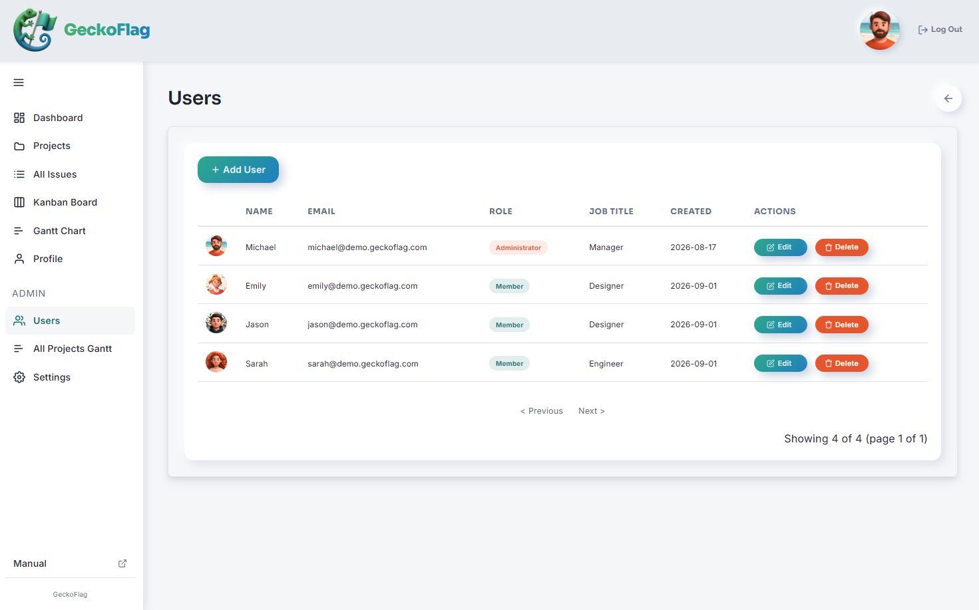Click the Add User button
The height and width of the screenshot is (610, 979).
tap(238, 170)
